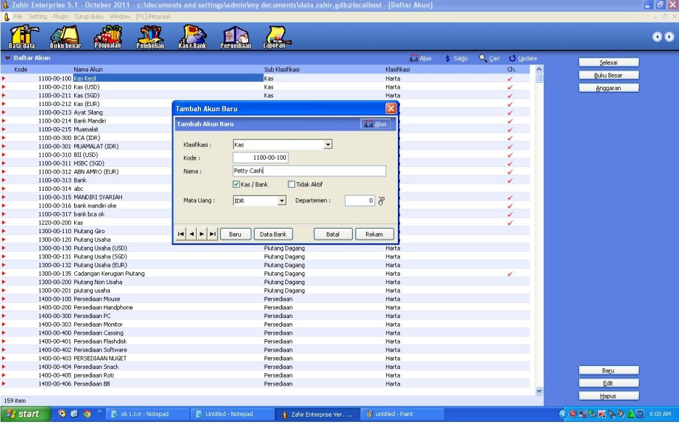Go to the next record in the dialog
This screenshot has width=679, height=424.
pyautogui.click(x=202, y=234)
